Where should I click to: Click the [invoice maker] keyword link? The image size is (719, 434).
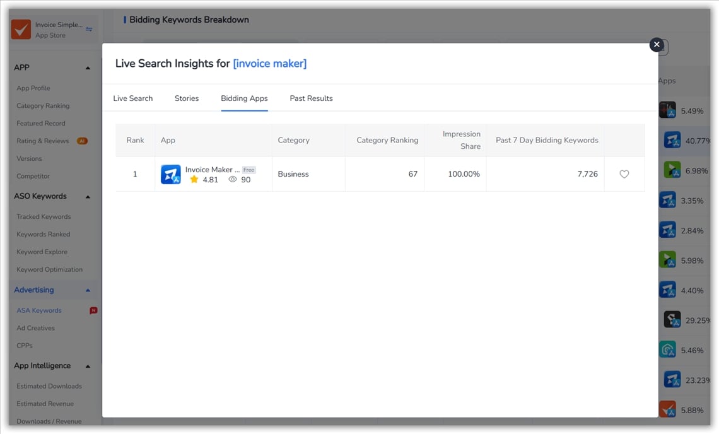[x=269, y=64]
